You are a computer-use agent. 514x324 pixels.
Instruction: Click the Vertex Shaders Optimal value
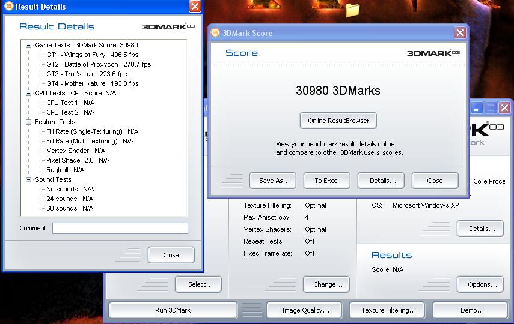click(x=316, y=229)
